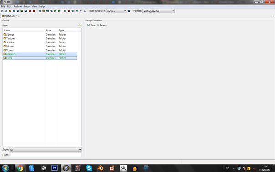Select the Hires folder entry

tap(40, 58)
